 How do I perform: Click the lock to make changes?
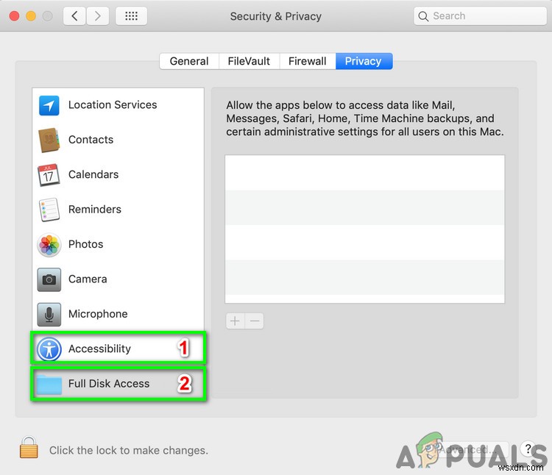(29, 447)
